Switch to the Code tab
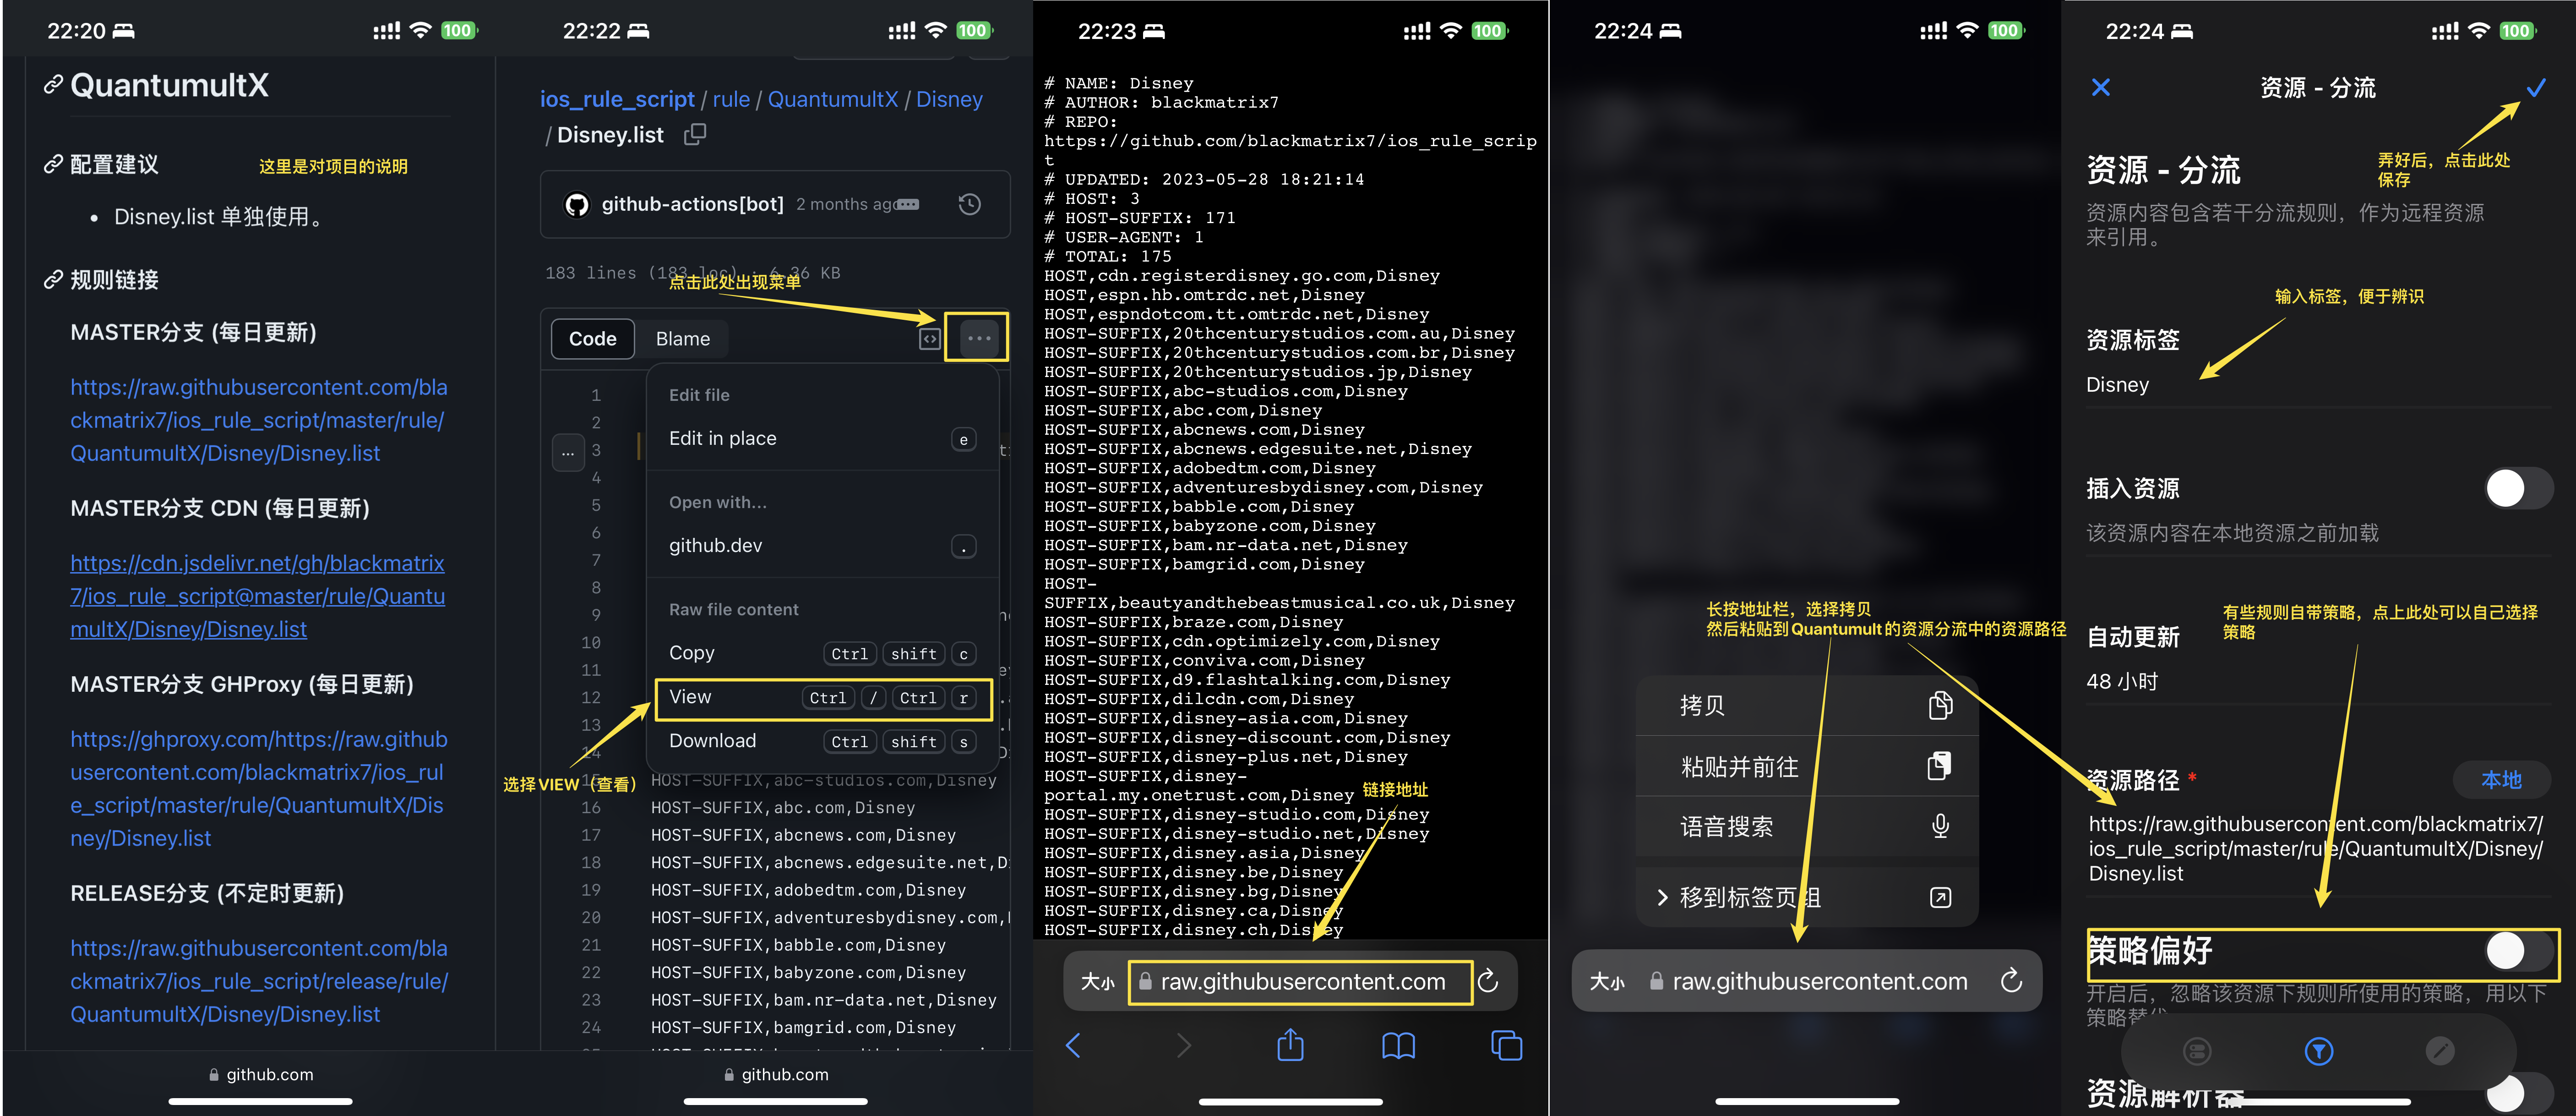Viewport: 2576px width, 1116px height. pos(592,339)
